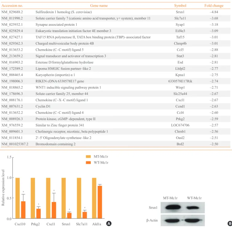Click the 'MT-Mc1r' lane label above the blot
This screenshot has width=232, height=228.
pos(170,198)
